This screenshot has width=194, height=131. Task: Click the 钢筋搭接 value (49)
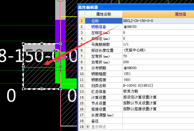158,80
